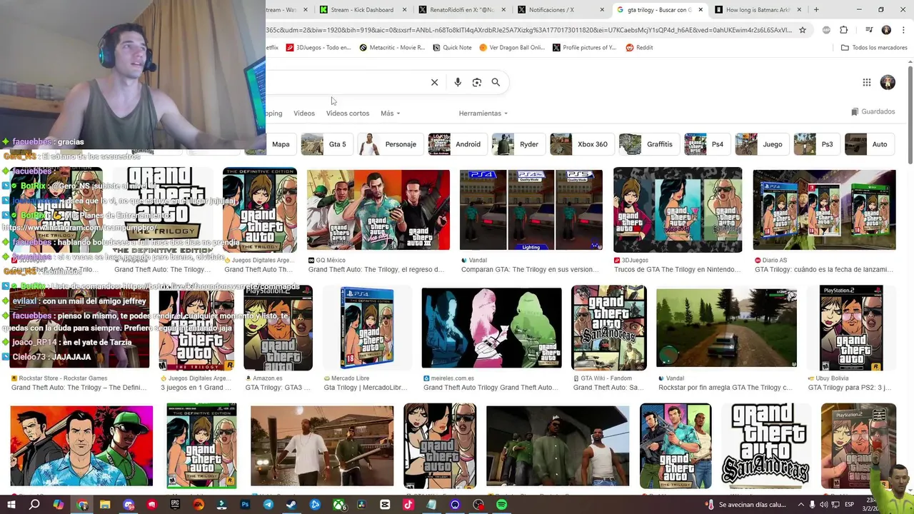914x514 pixels.
Task: Switch to RenatoRidolfi en X tab
Action: [x=462, y=10]
